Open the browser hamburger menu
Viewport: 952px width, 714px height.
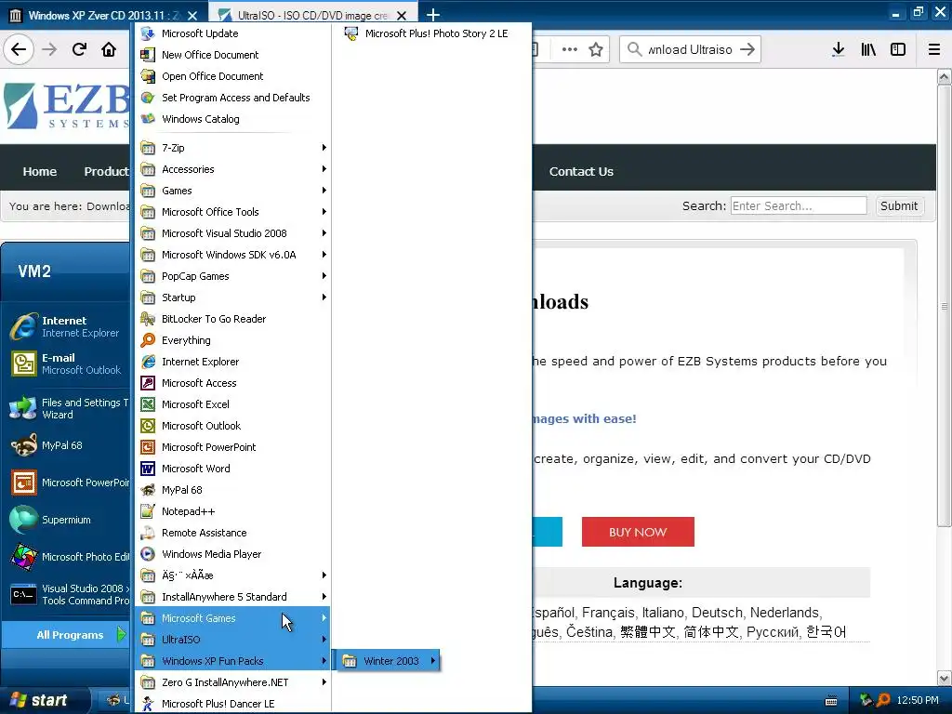point(934,50)
